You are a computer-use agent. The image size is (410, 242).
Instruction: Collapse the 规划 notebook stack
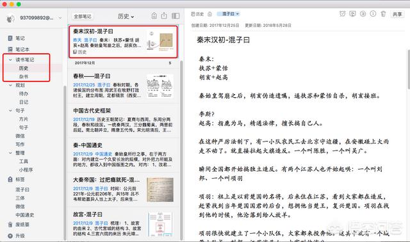[x=10, y=85]
